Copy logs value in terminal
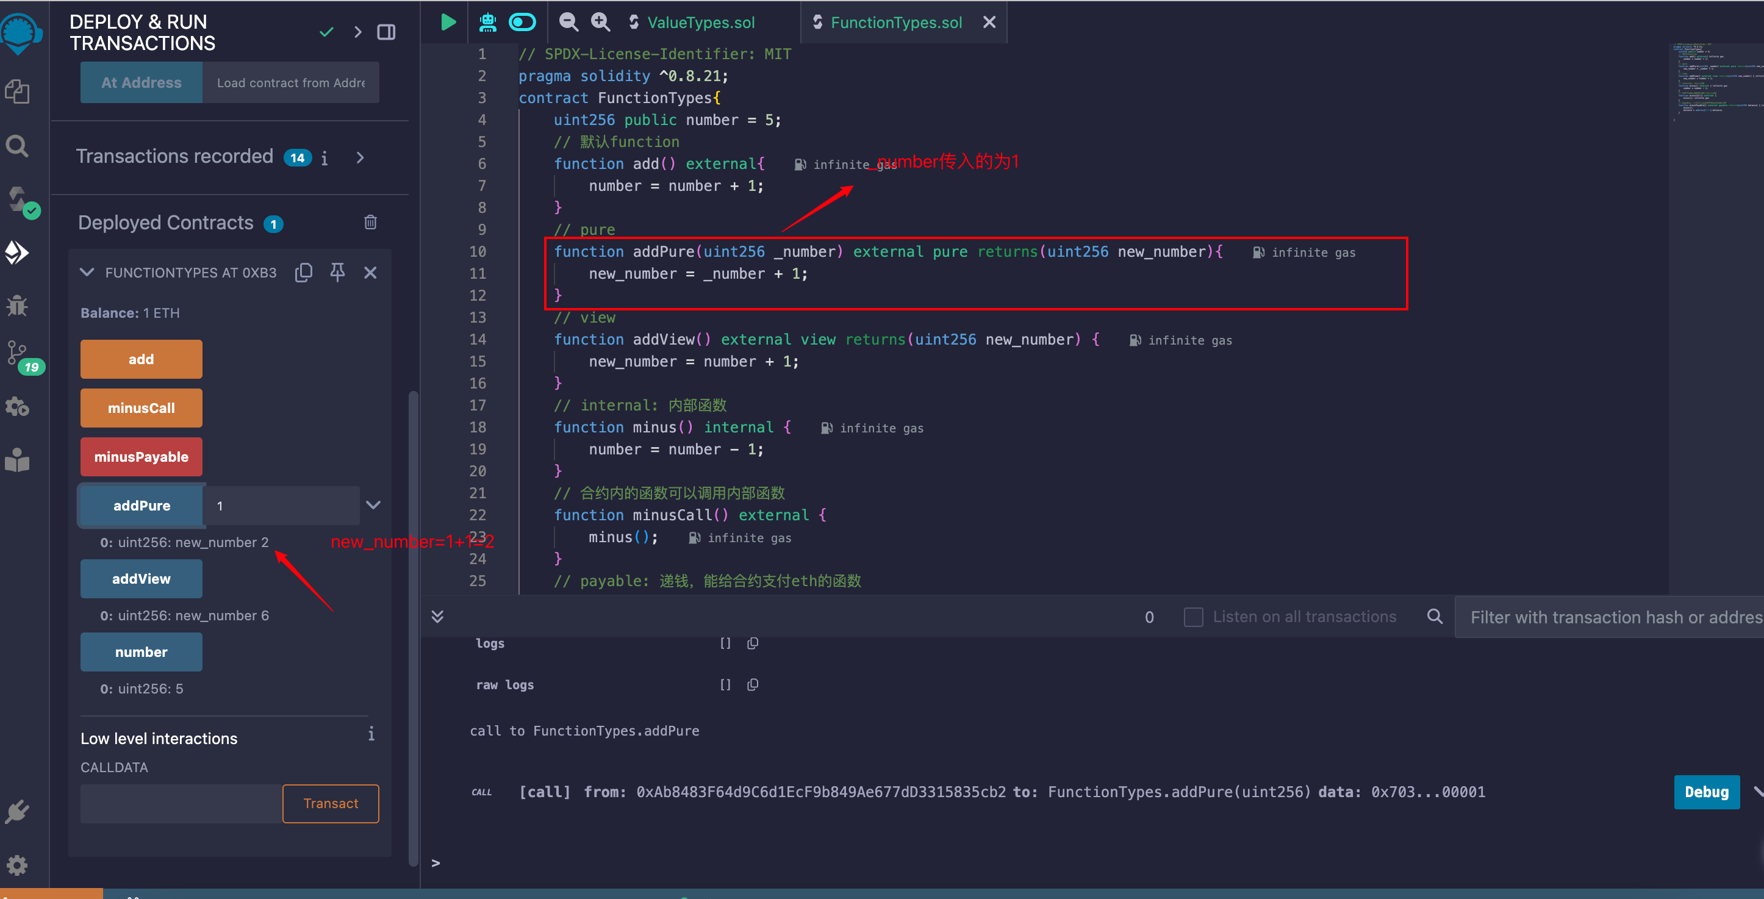This screenshot has height=899, width=1764. [x=753, y=643]
